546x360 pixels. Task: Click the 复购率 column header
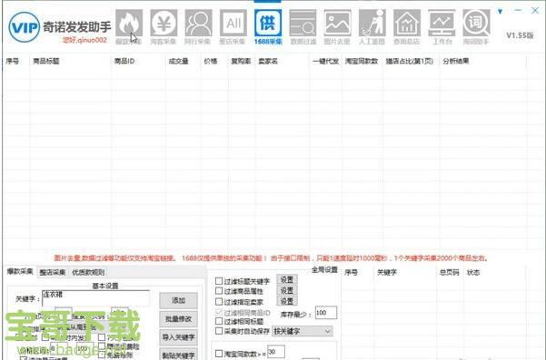241,61
